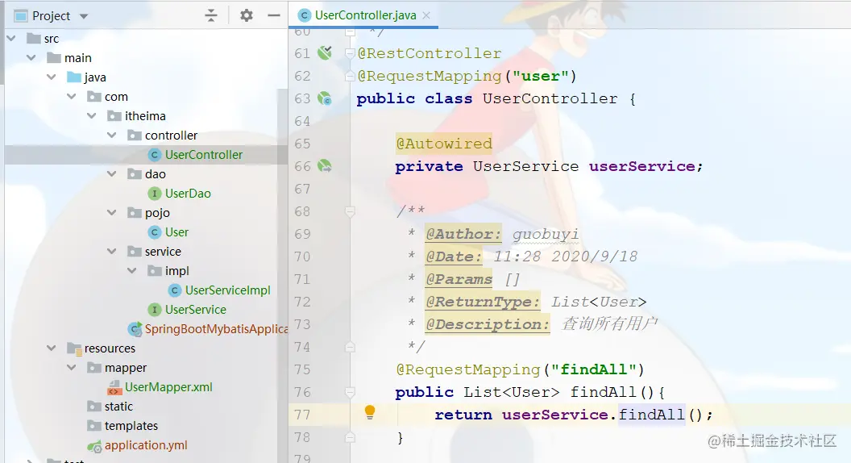This screenshot has height=463, width=851.
Task: Click the User class icon
Action: [x=155, y=232]
